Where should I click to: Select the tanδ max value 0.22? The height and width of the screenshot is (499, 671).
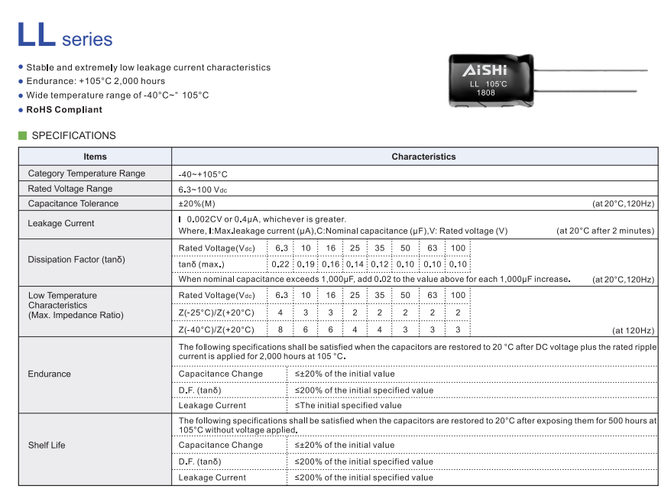pos(280,264)
